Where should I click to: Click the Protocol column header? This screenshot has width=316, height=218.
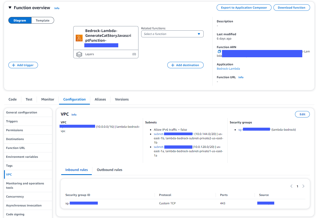pyautogui.click(x=165, y=195)
